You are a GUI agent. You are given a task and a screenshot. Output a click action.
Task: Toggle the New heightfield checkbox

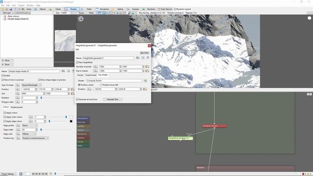(77, 63)
